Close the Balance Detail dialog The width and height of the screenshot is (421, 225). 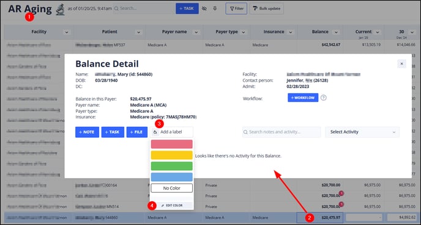click(x=401, y=63)
